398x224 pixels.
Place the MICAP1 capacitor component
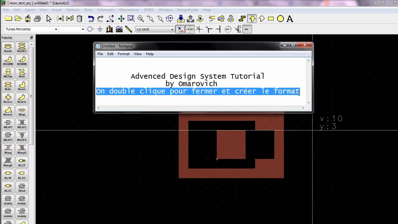[8, 124]
